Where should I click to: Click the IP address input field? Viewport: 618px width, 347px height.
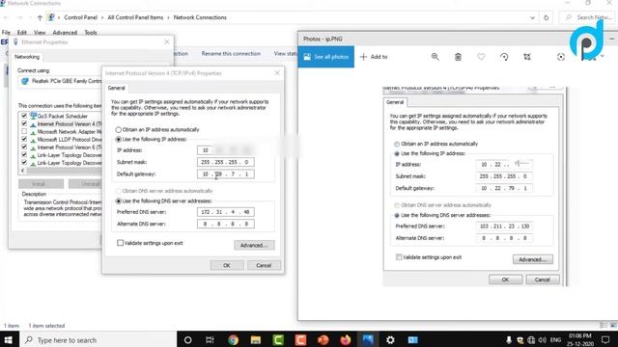[225, 150]
